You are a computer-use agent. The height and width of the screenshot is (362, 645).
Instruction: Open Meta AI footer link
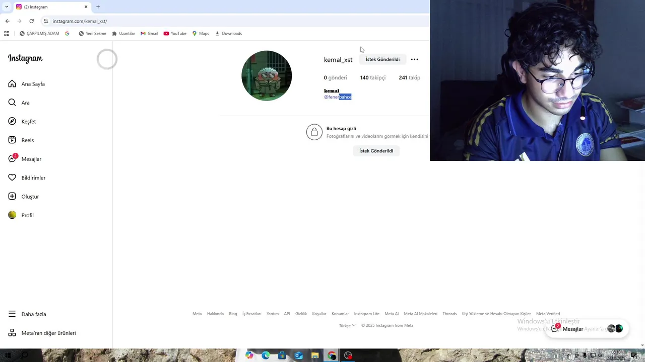click(392, 314)
